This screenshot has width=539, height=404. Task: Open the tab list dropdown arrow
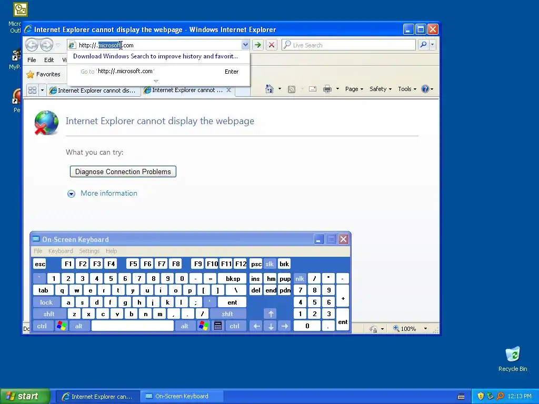click(42, 90)
